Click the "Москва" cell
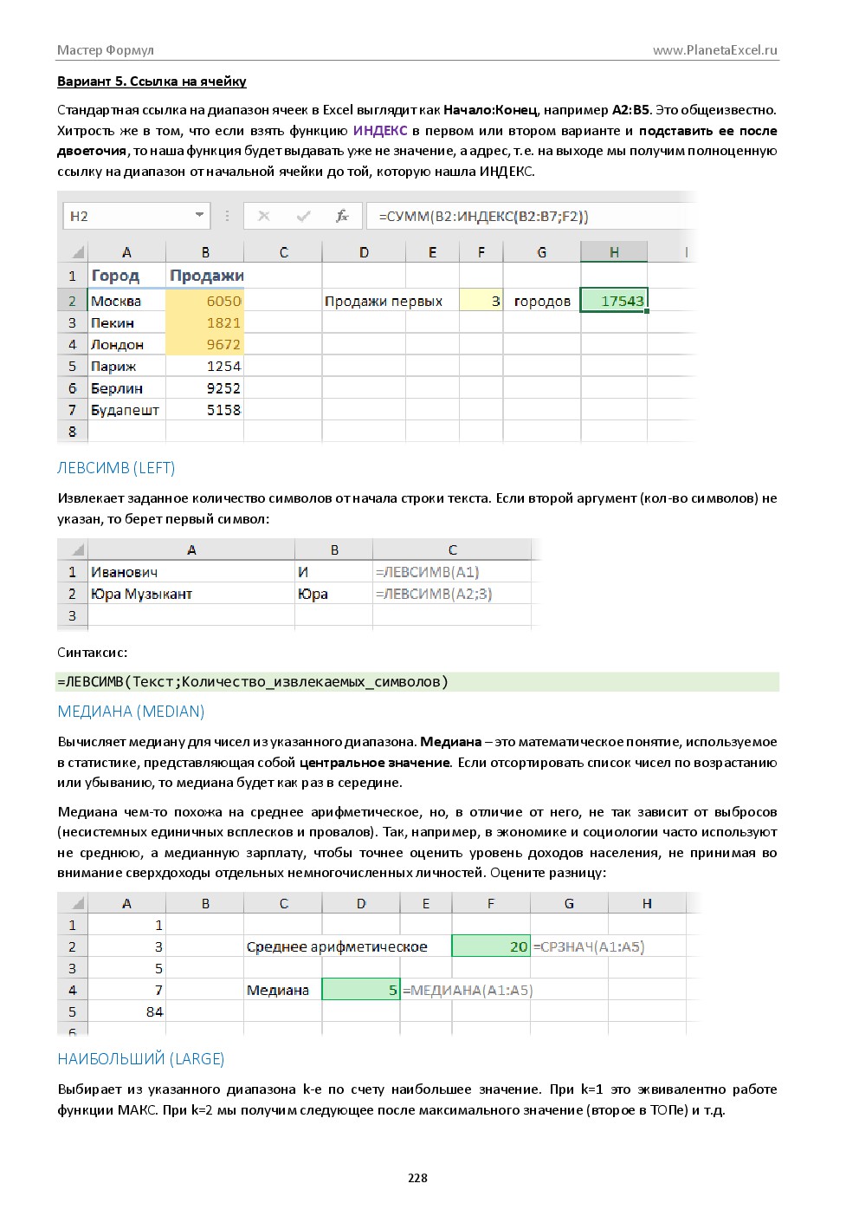 coord(126,301)
